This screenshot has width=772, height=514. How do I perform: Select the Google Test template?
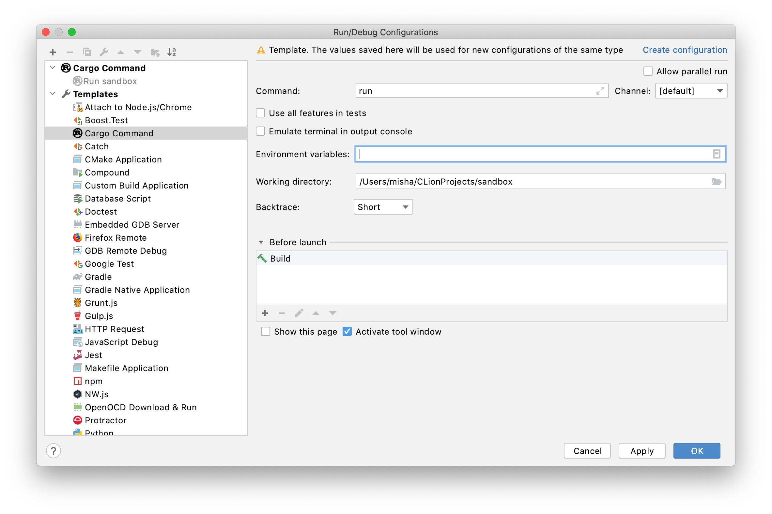109,264
